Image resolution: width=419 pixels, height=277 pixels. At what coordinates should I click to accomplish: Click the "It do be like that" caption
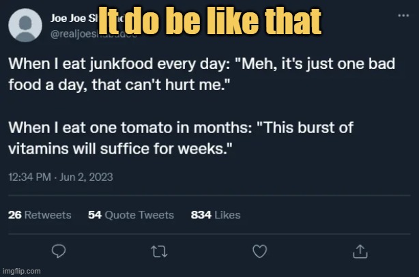pos(209,20)
